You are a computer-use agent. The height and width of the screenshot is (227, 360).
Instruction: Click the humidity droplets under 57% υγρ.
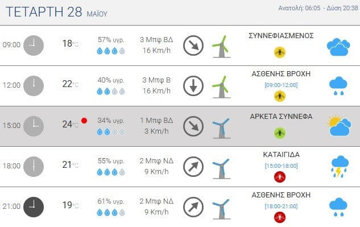pos(111,51)
